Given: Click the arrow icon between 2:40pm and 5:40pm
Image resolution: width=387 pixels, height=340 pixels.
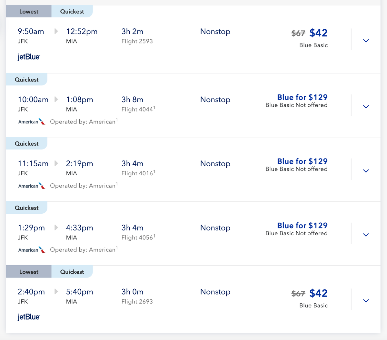Looking at the screenshot, I should [55, 292].
